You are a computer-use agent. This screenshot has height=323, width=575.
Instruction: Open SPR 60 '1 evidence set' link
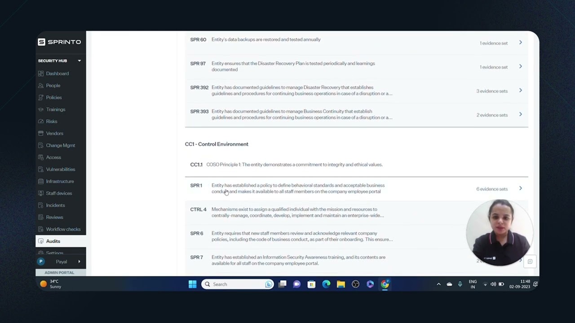pos(494,43)
